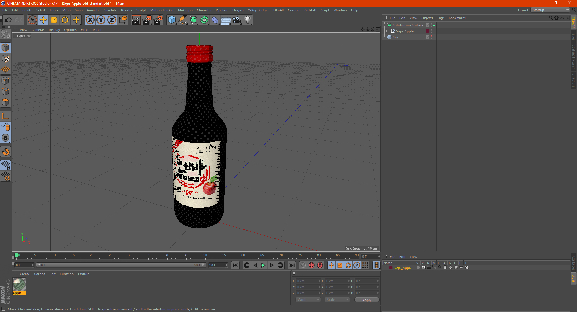Switch to the Content Browser side tab
The width and height of the screenshot is (577, 312).
pyautogui.click(x=574, y=56)
